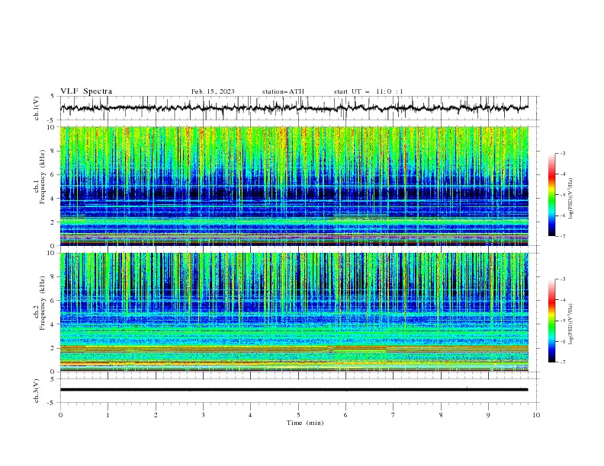Click the "ch.3(V)" axis label
Viewport: 604px width, 466px height.
pyautogui.click(x=37, y=391)
